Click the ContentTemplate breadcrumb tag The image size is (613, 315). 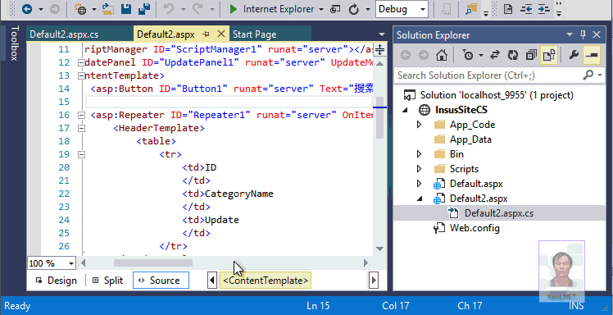click(266, 281)
